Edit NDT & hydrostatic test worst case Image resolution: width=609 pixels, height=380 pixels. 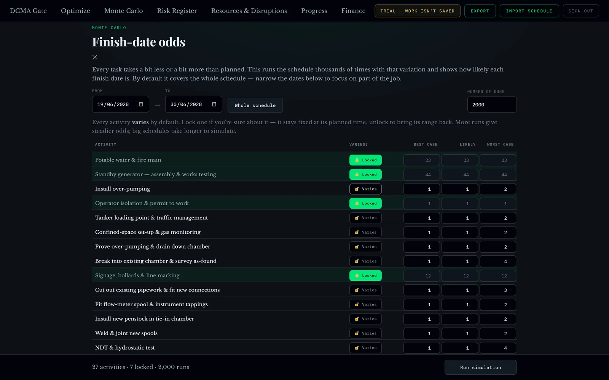click(498, 348)
